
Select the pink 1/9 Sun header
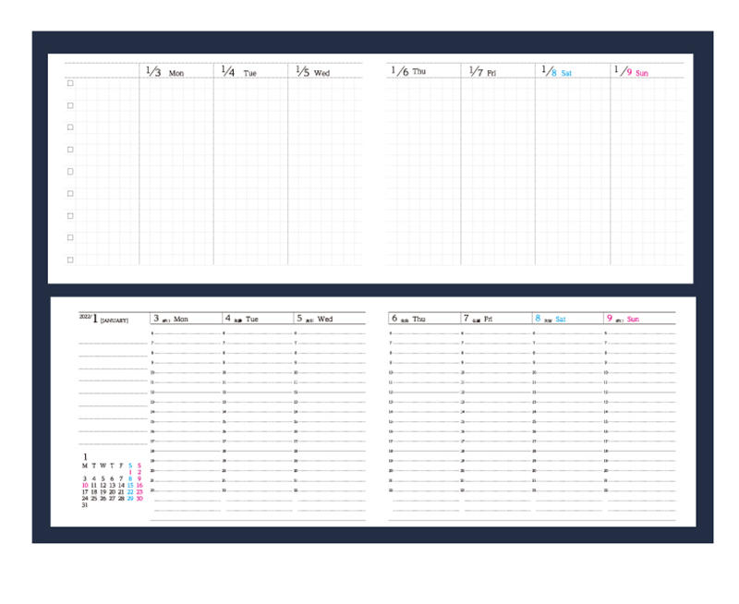tap(632, 71)
